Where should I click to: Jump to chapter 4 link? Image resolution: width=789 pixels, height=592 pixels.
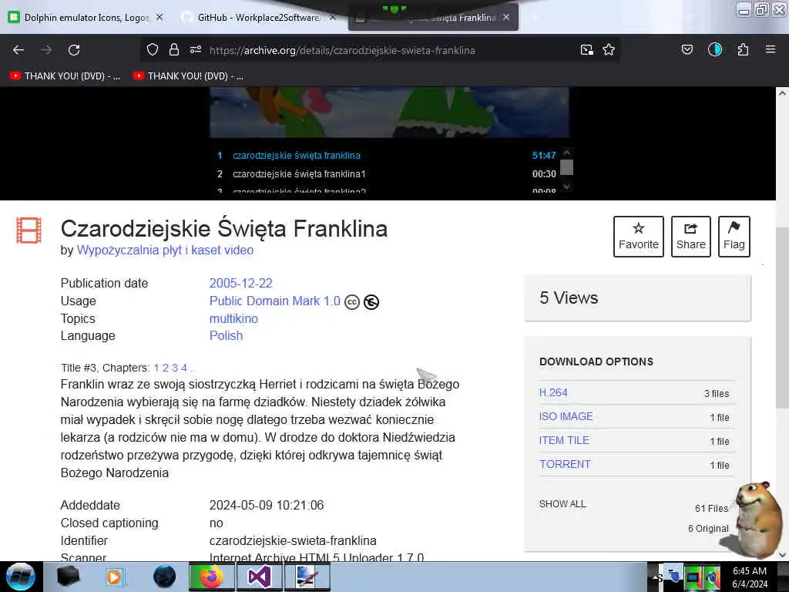coord(184,368)
